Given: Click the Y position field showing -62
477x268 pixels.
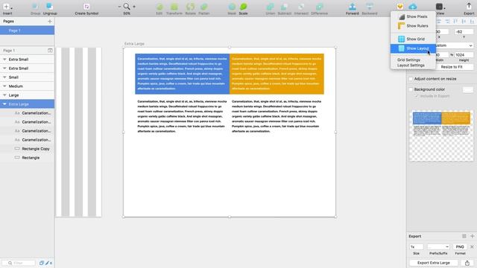Looking at the screenshot, I should click(464, 31).
